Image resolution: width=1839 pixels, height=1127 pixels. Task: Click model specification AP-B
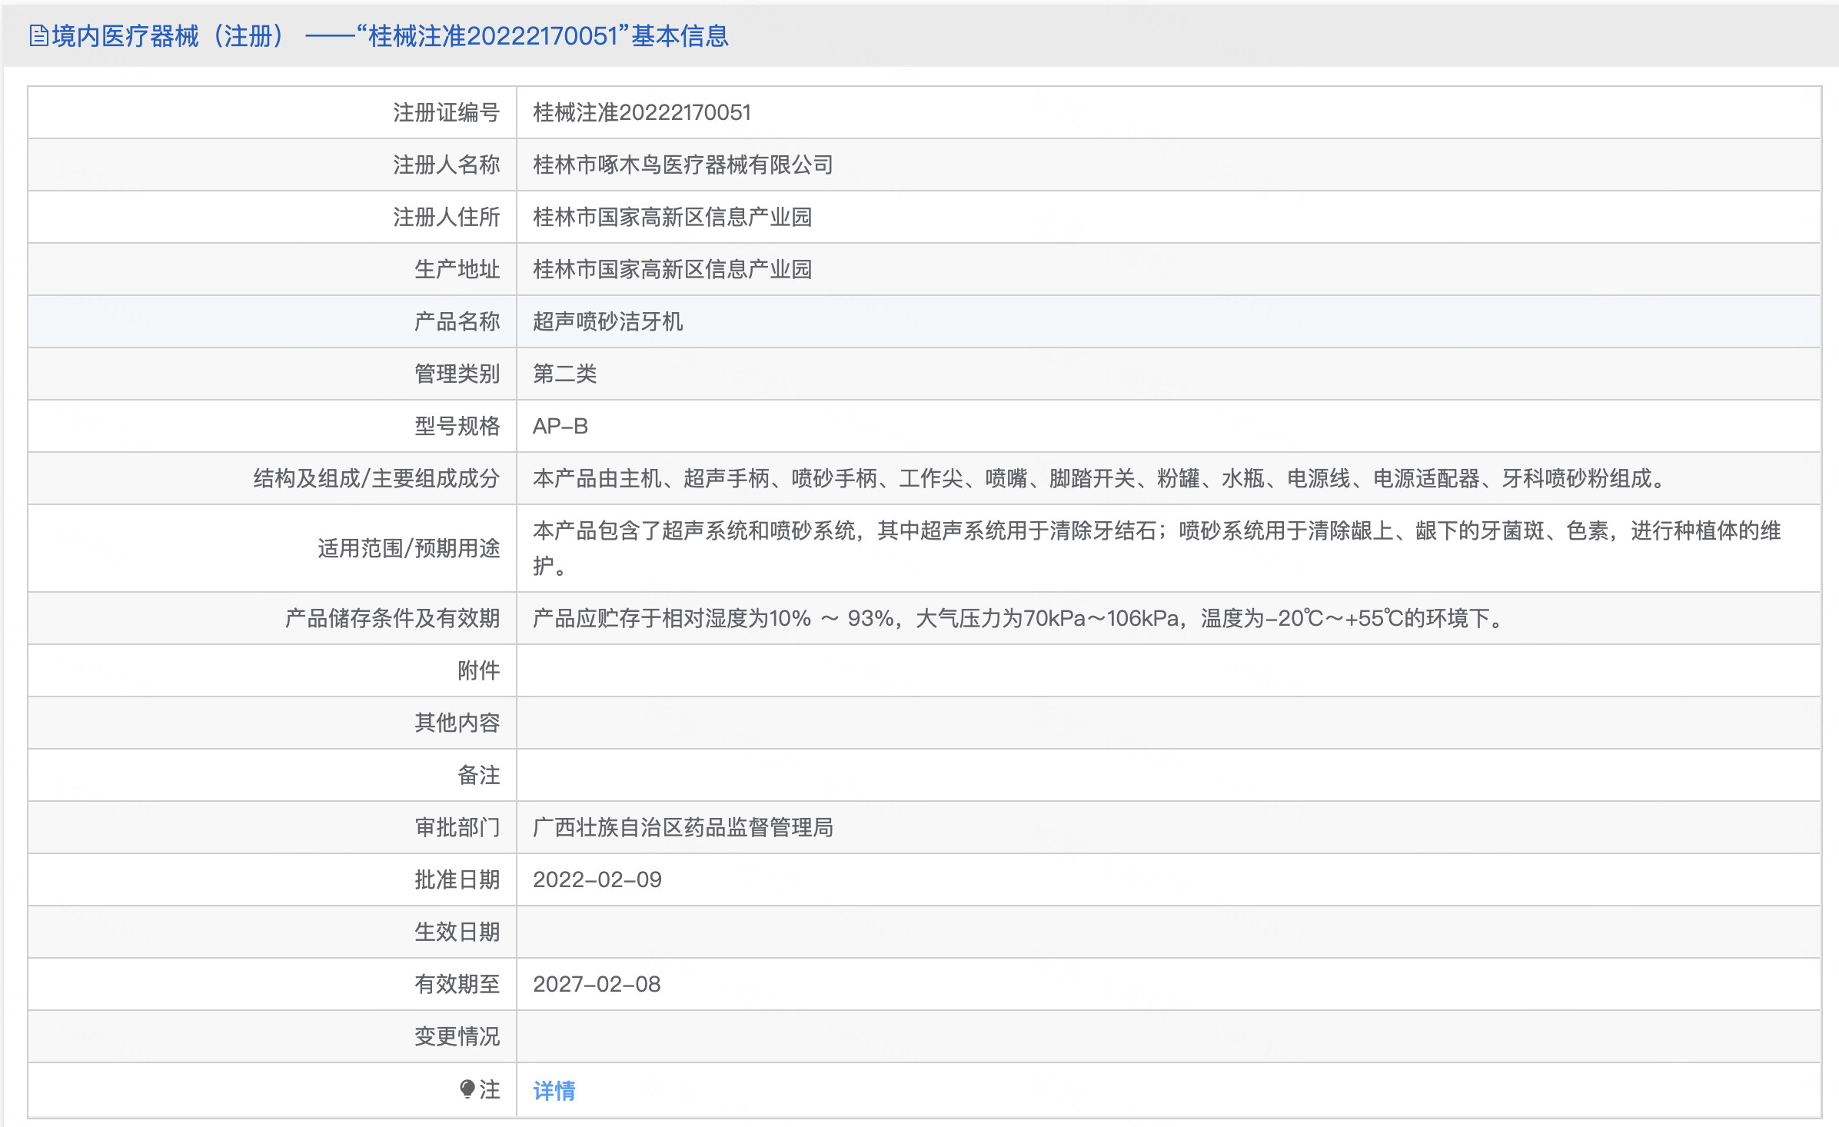click(560, 427)
